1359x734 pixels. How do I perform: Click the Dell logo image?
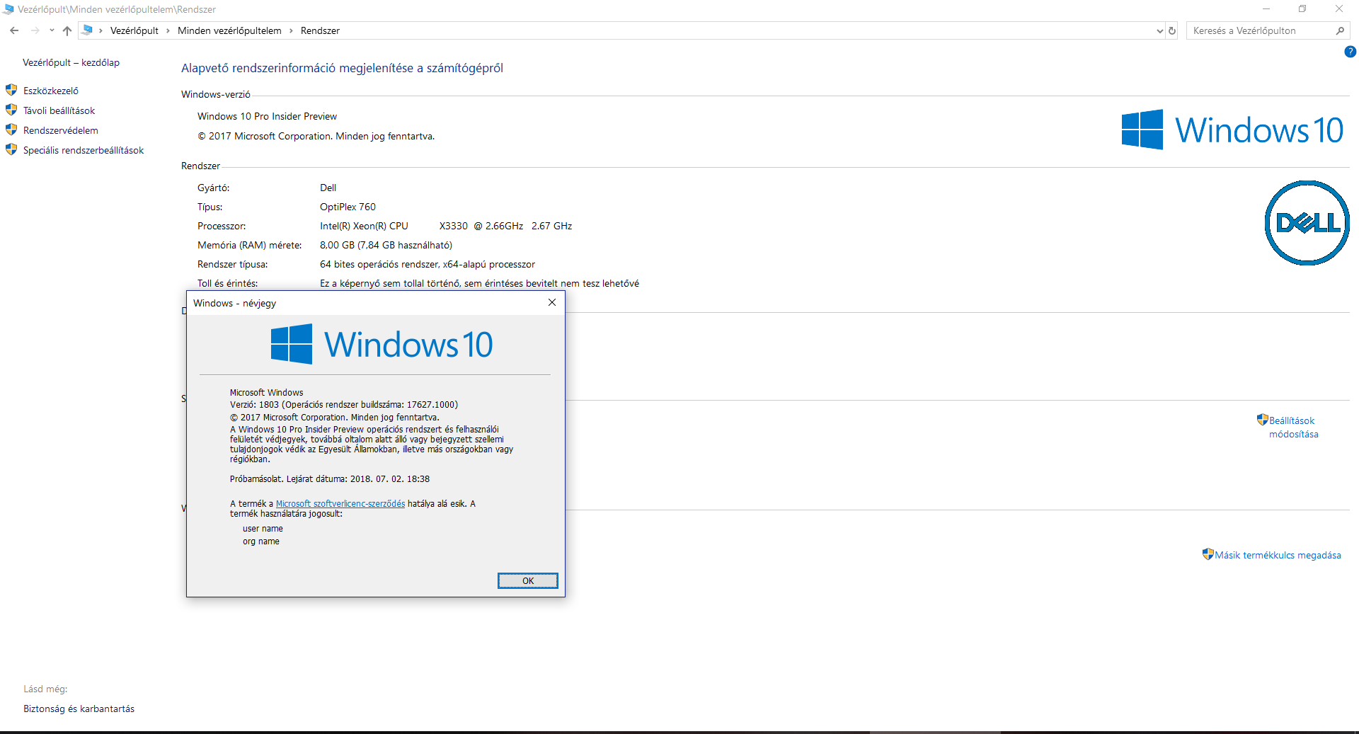1307,223
